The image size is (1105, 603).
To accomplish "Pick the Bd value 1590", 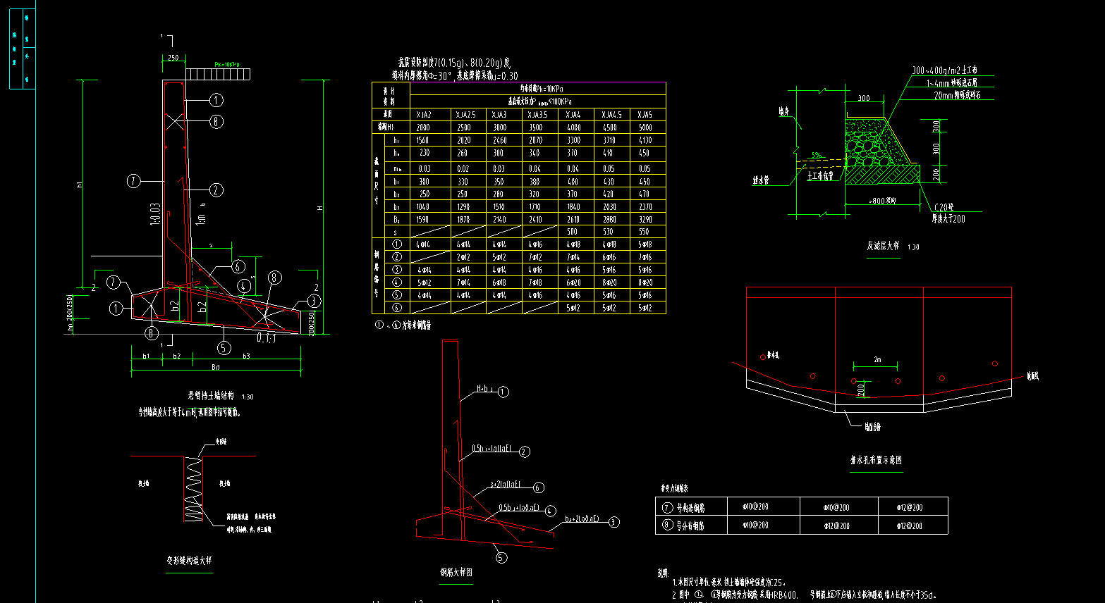I will (x=423, y=220).
